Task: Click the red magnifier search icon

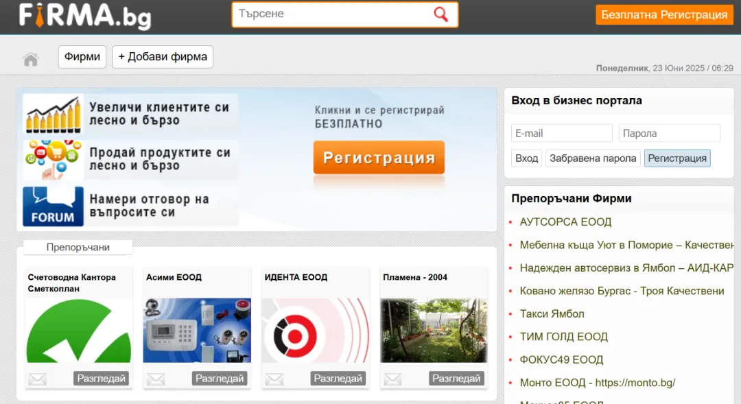Action: [440, 14]
